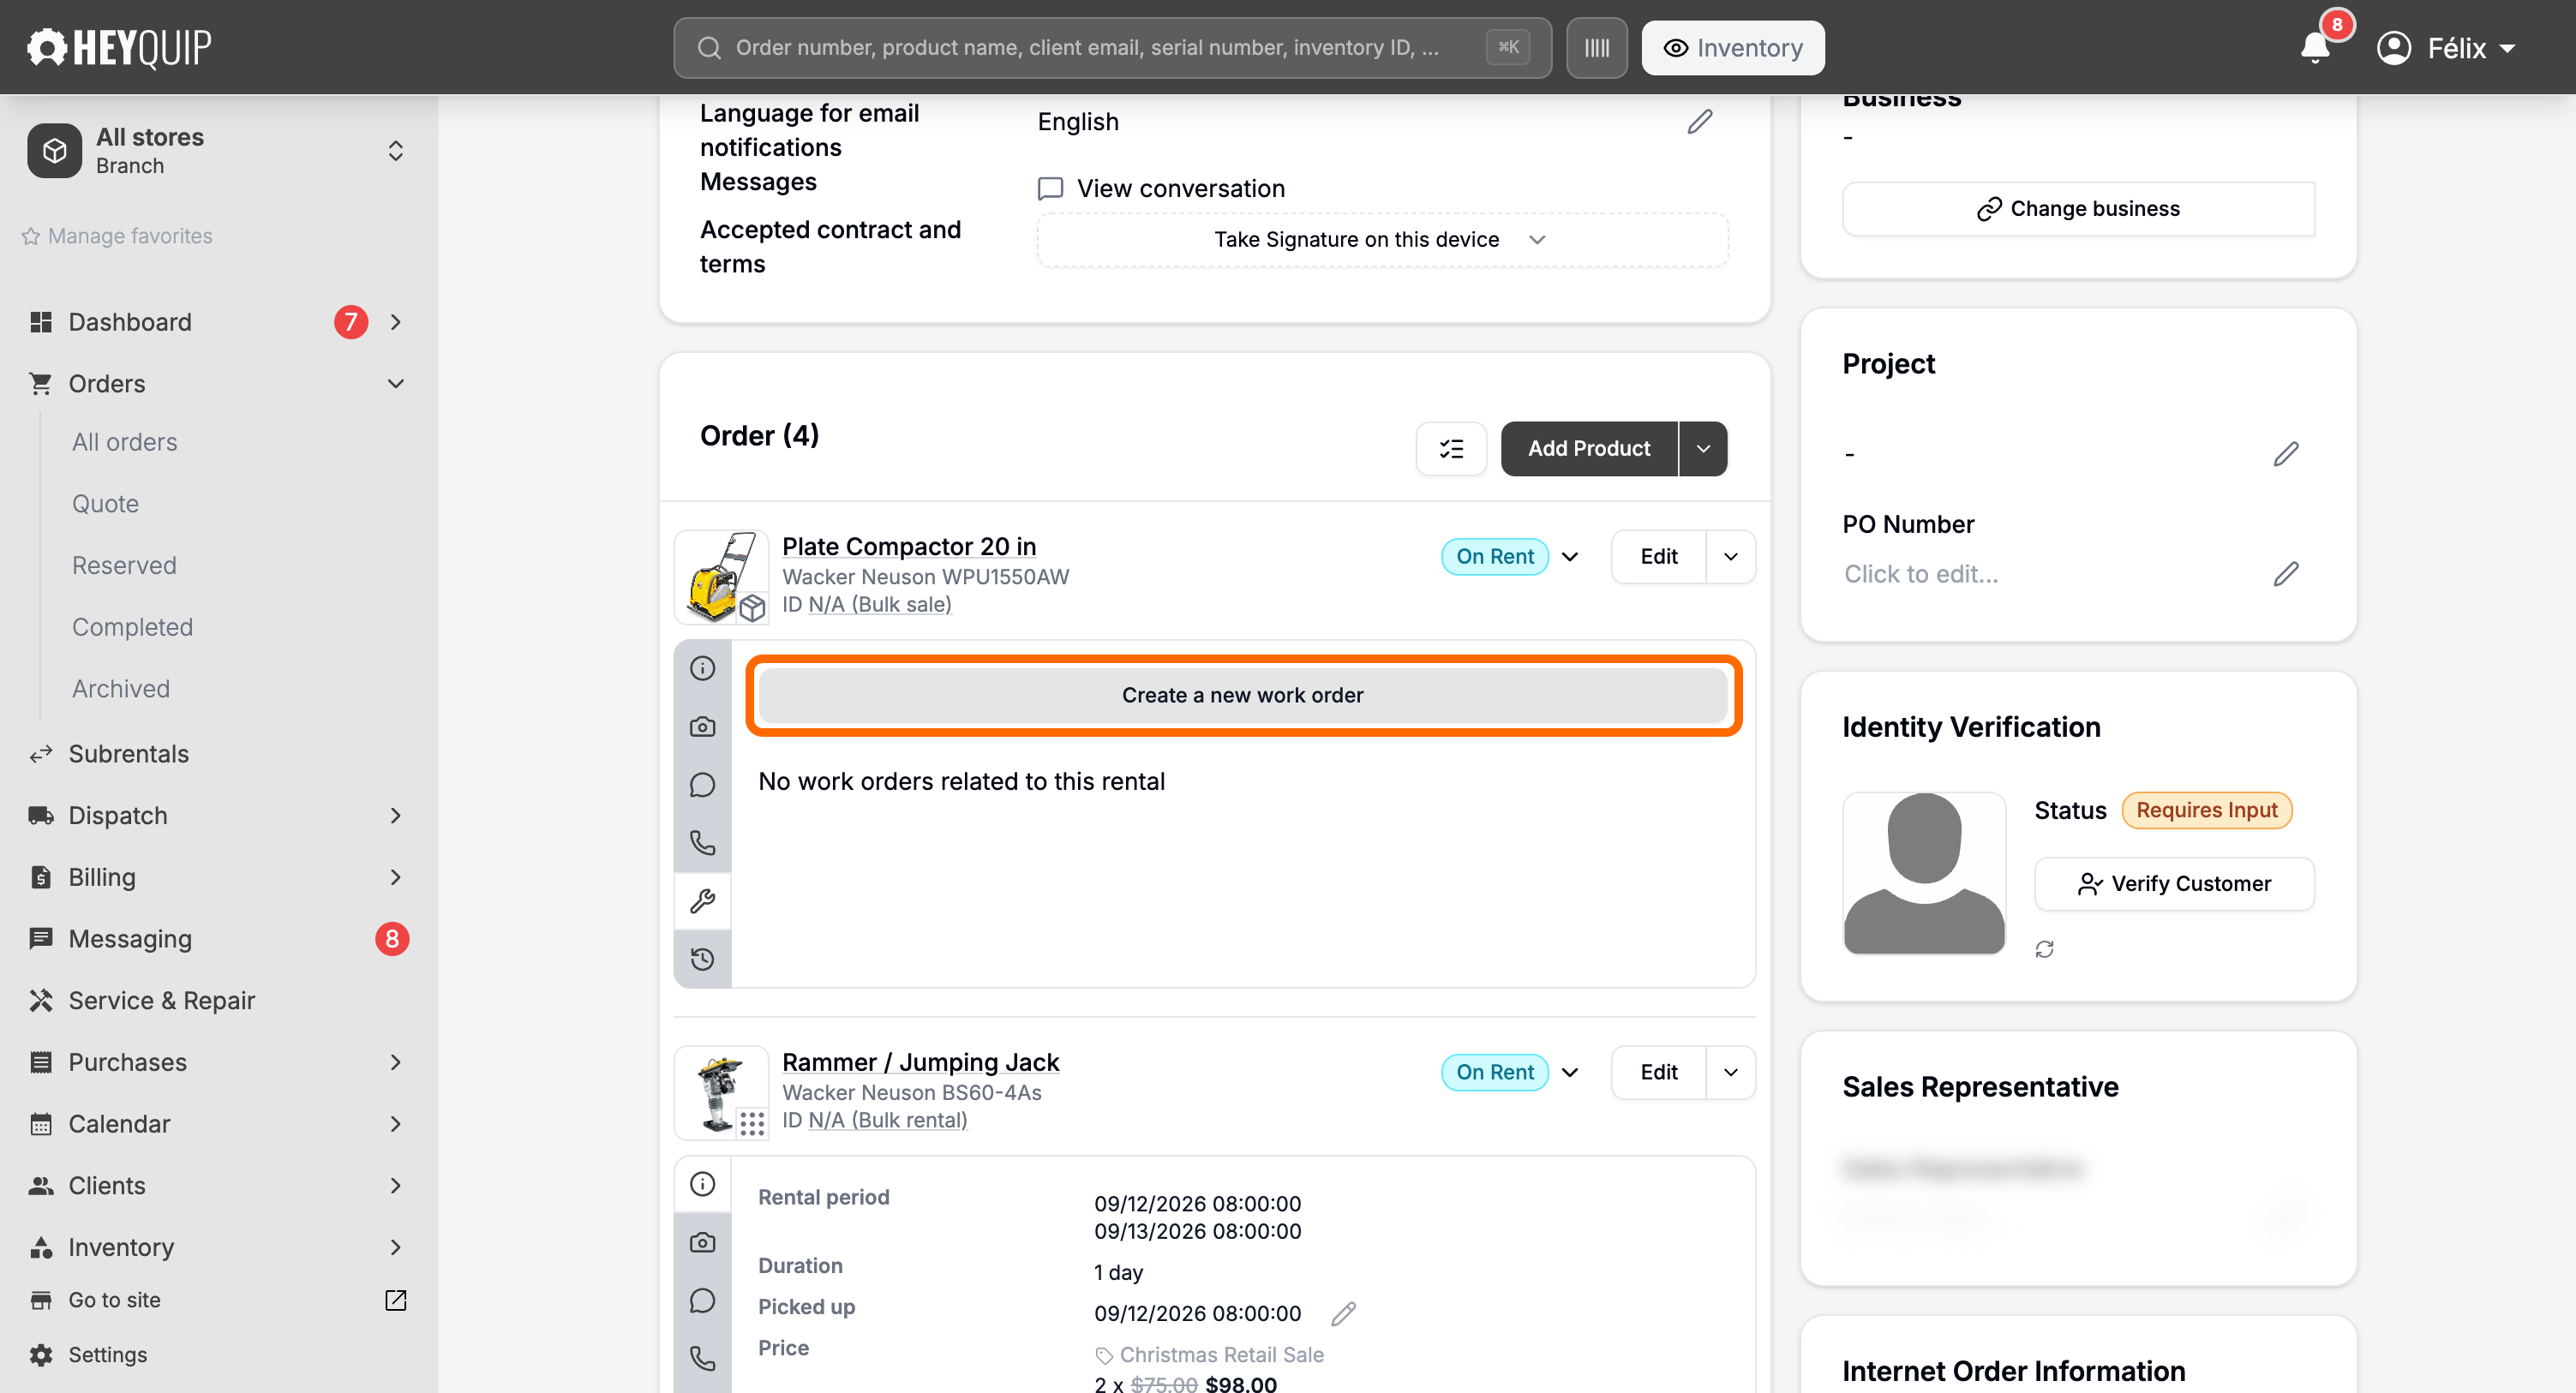Open the barcode scanner icon
2576x1393 pixels.
click(1596, 48)
